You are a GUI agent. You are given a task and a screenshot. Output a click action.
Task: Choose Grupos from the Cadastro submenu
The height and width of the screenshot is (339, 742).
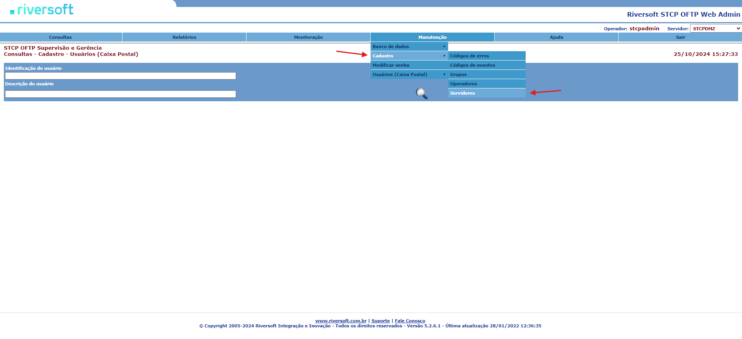coord(487,74)
